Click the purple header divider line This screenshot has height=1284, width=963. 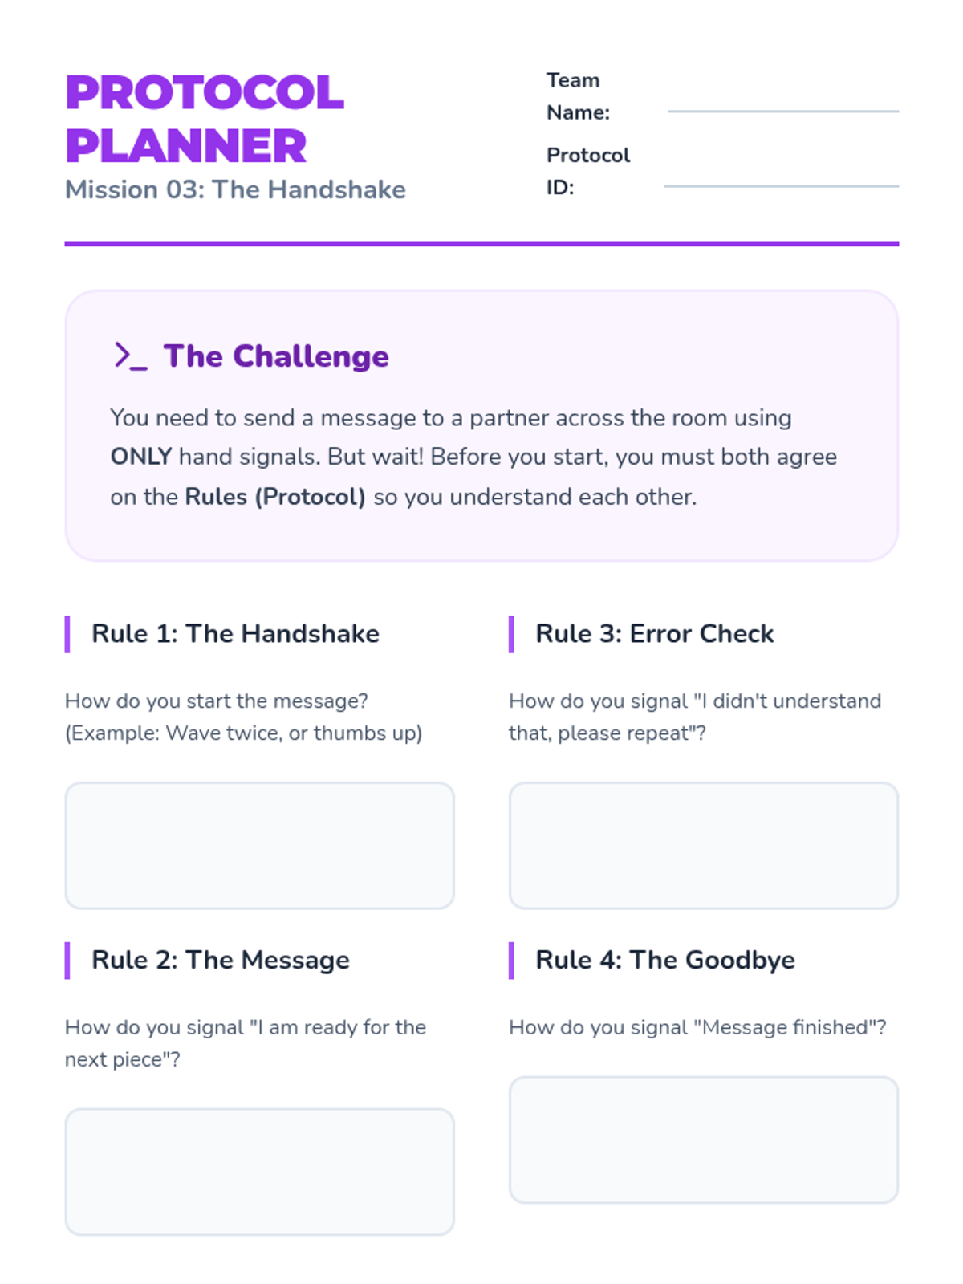[x=481, y=243]
